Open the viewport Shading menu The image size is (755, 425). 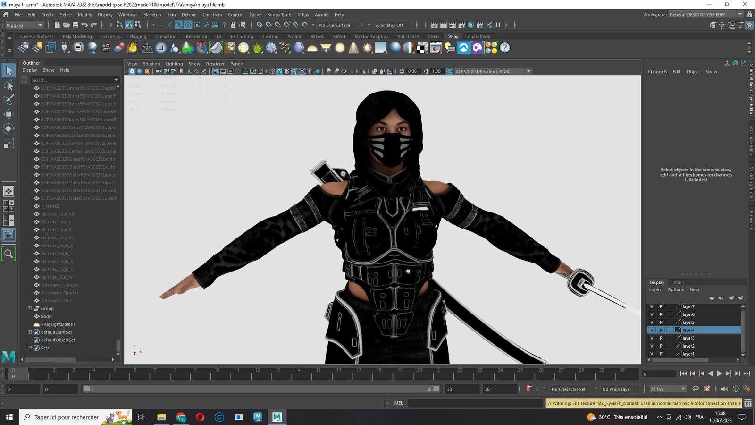151,64
